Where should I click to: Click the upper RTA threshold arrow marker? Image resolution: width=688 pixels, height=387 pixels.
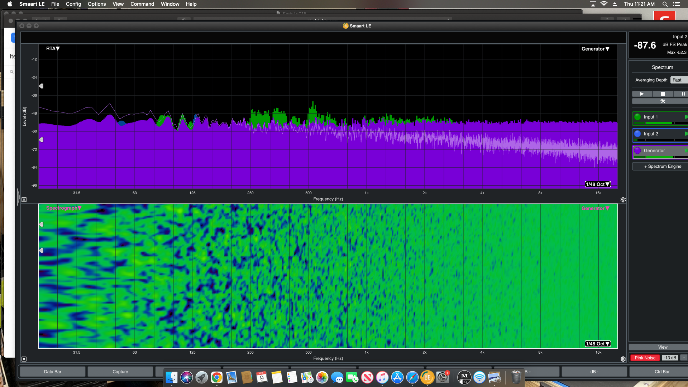click(41, 86)
